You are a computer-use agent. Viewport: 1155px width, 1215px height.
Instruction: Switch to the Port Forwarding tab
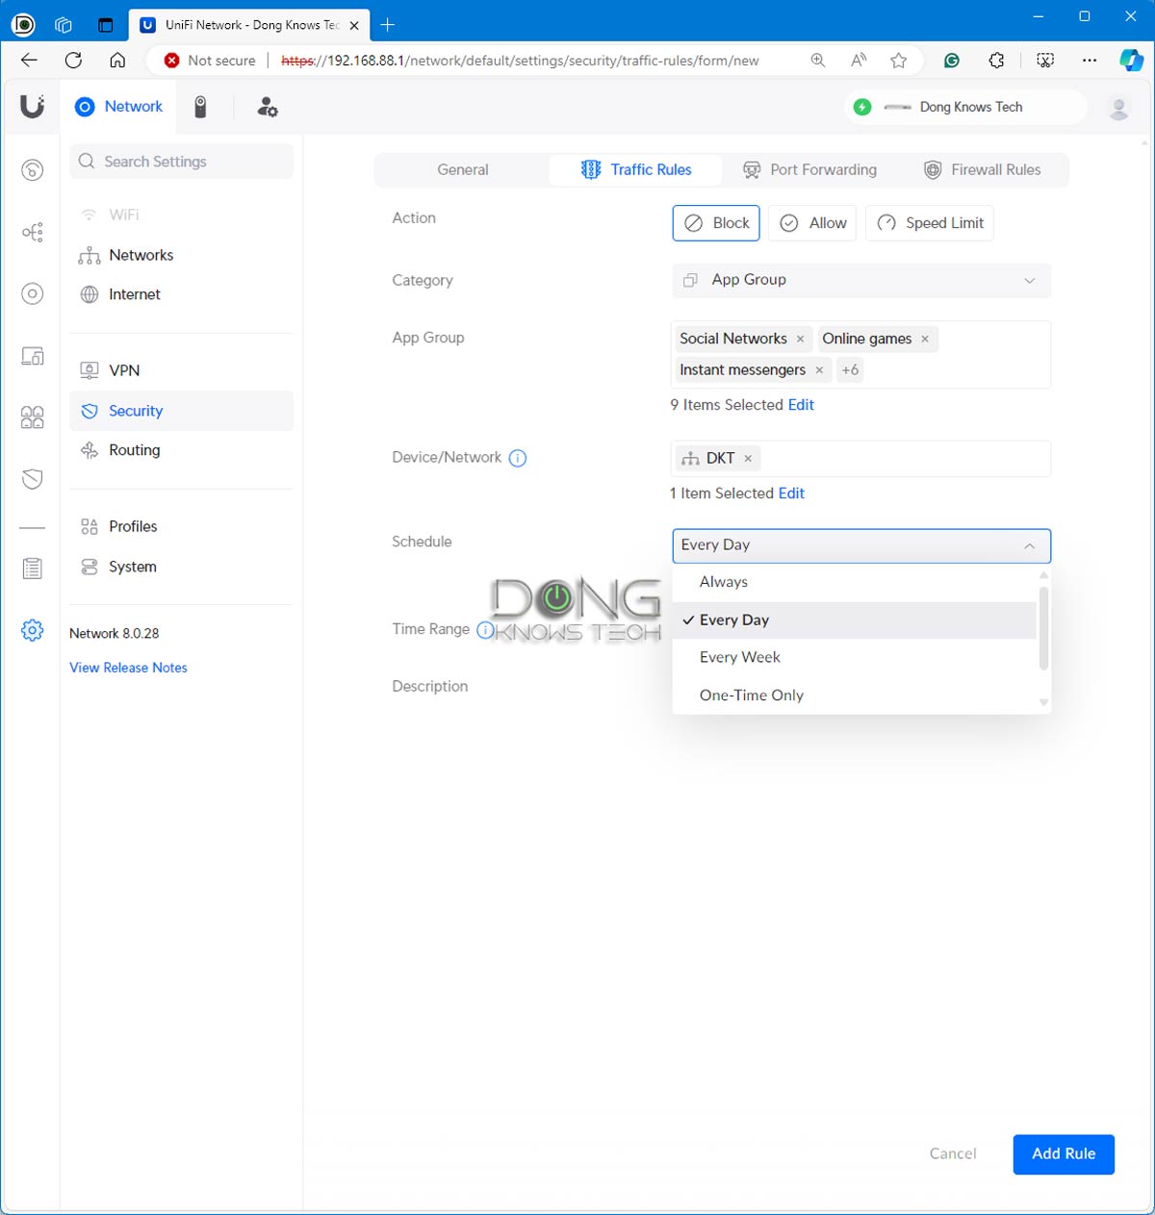(x=809, y=169)
